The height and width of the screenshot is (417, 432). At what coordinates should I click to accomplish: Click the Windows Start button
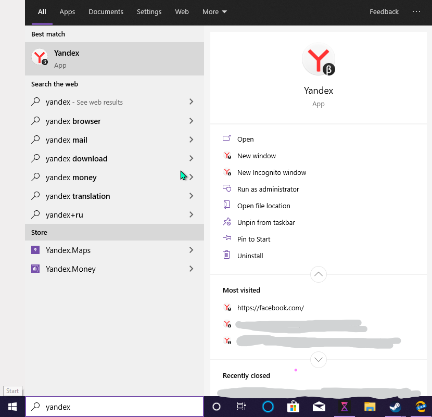point(12,407)
